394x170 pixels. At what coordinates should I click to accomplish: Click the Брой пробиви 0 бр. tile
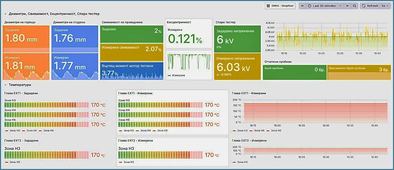pos(295,73)
